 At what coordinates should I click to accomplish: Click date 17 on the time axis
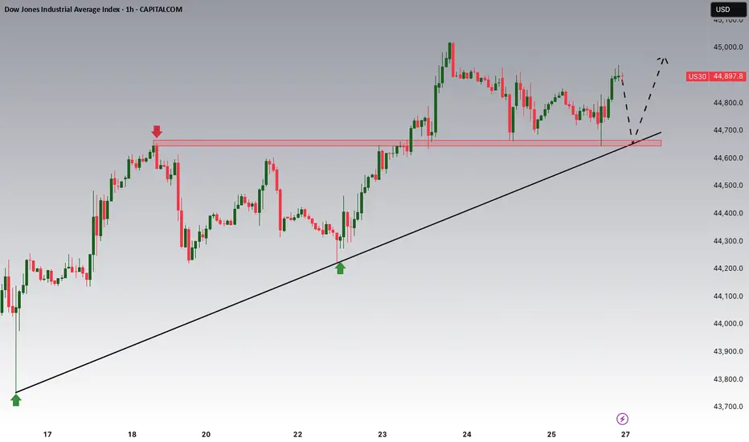click(47, 434)
